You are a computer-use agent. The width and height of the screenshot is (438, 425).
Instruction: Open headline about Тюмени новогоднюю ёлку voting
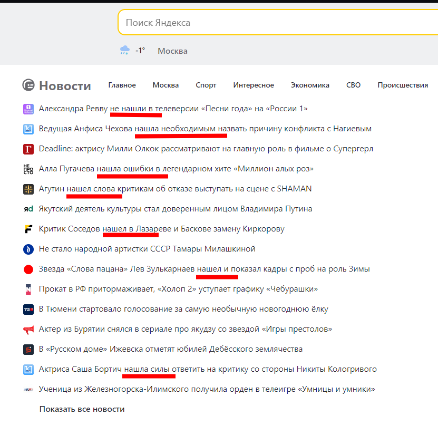click(x=183, y=309)
